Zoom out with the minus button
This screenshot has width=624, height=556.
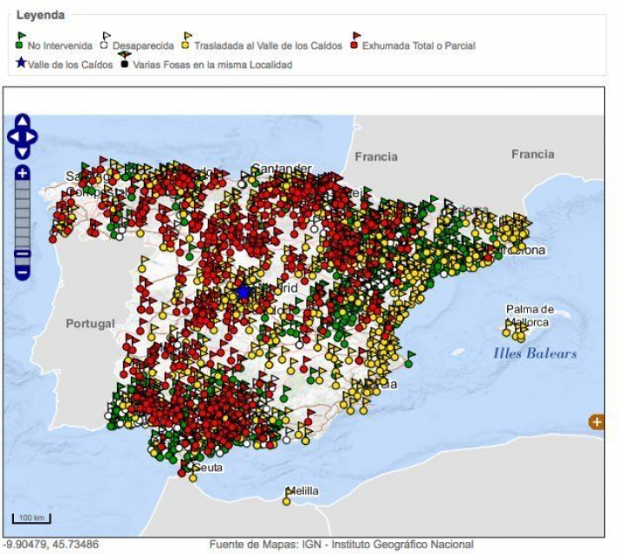pos(23,273)
